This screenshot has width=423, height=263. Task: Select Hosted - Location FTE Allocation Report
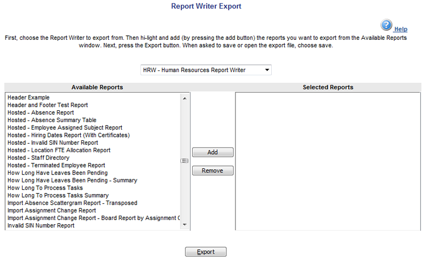(x=59, y=151)
